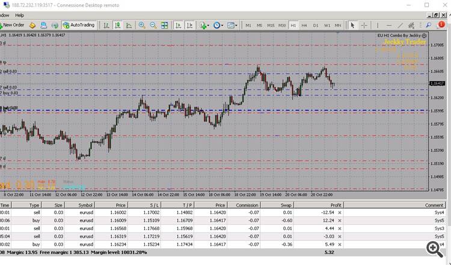Image resolution: width=451 pixels, height=265 pixels.
Task: Select the stop loss value 1.17002
Action: coord(151,213)
